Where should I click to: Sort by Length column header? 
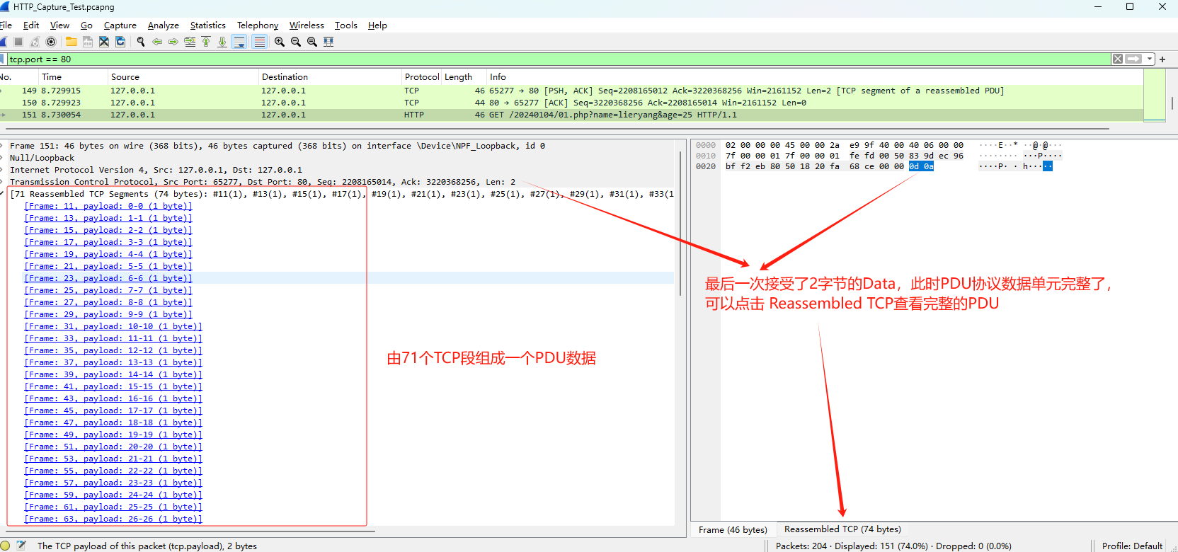click(x=464, y=77)
